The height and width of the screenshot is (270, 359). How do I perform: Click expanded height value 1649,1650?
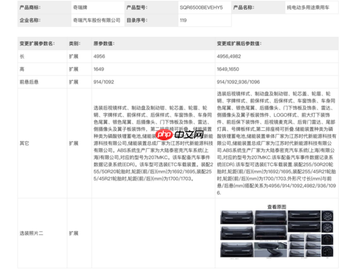click(228, 69)
